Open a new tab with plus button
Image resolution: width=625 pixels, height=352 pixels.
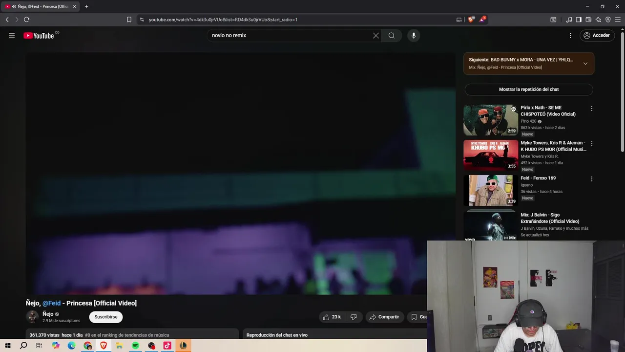pyautogui.click(x=86, y=6)
